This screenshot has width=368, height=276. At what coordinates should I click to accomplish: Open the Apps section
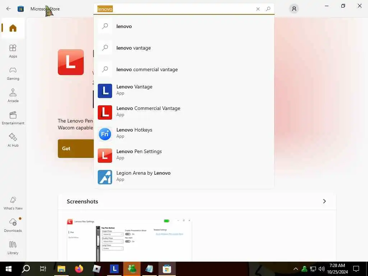[13, 51]
